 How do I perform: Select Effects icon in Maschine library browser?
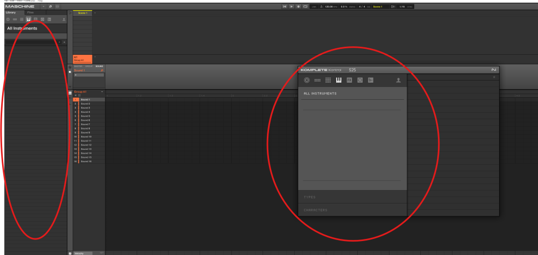coord(36,19)
